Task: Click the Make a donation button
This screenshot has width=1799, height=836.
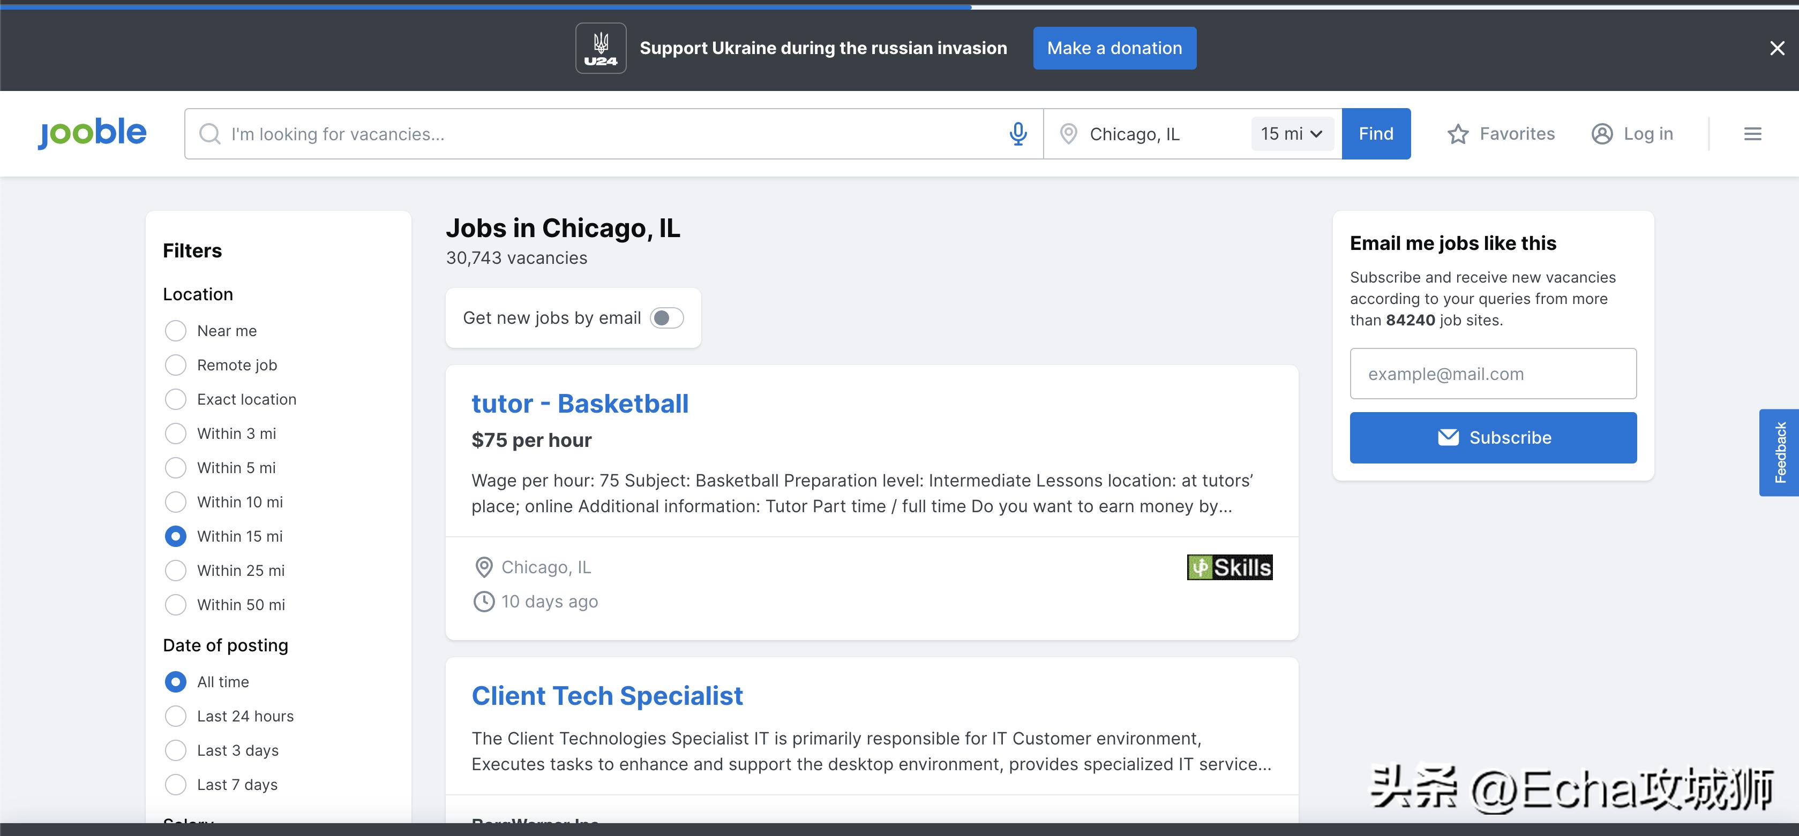Action: click(x=1114, y=48)
